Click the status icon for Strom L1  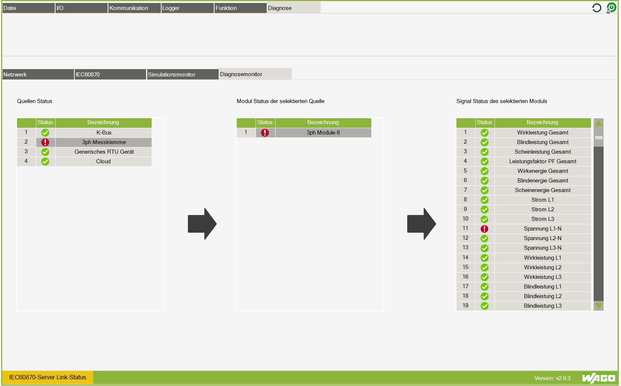point(485,200)
